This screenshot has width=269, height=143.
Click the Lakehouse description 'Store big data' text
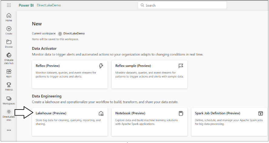[x=68, y=122]
